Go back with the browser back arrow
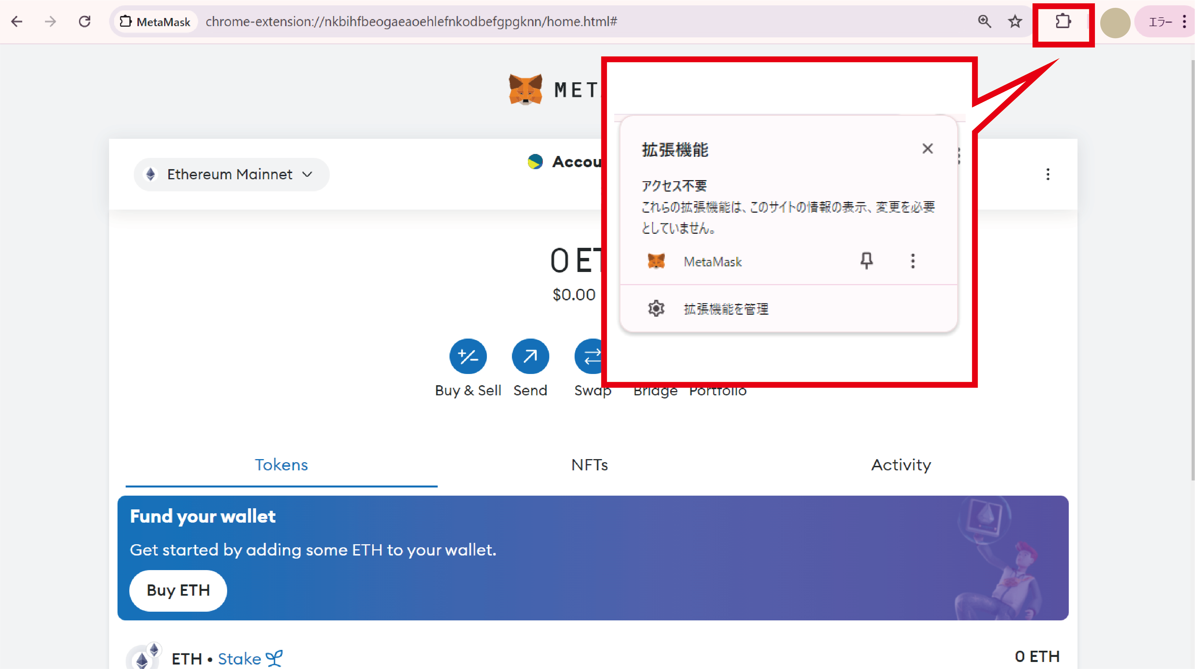The image size is (1195, 669). pyautogui.click(x=17, y=21)
